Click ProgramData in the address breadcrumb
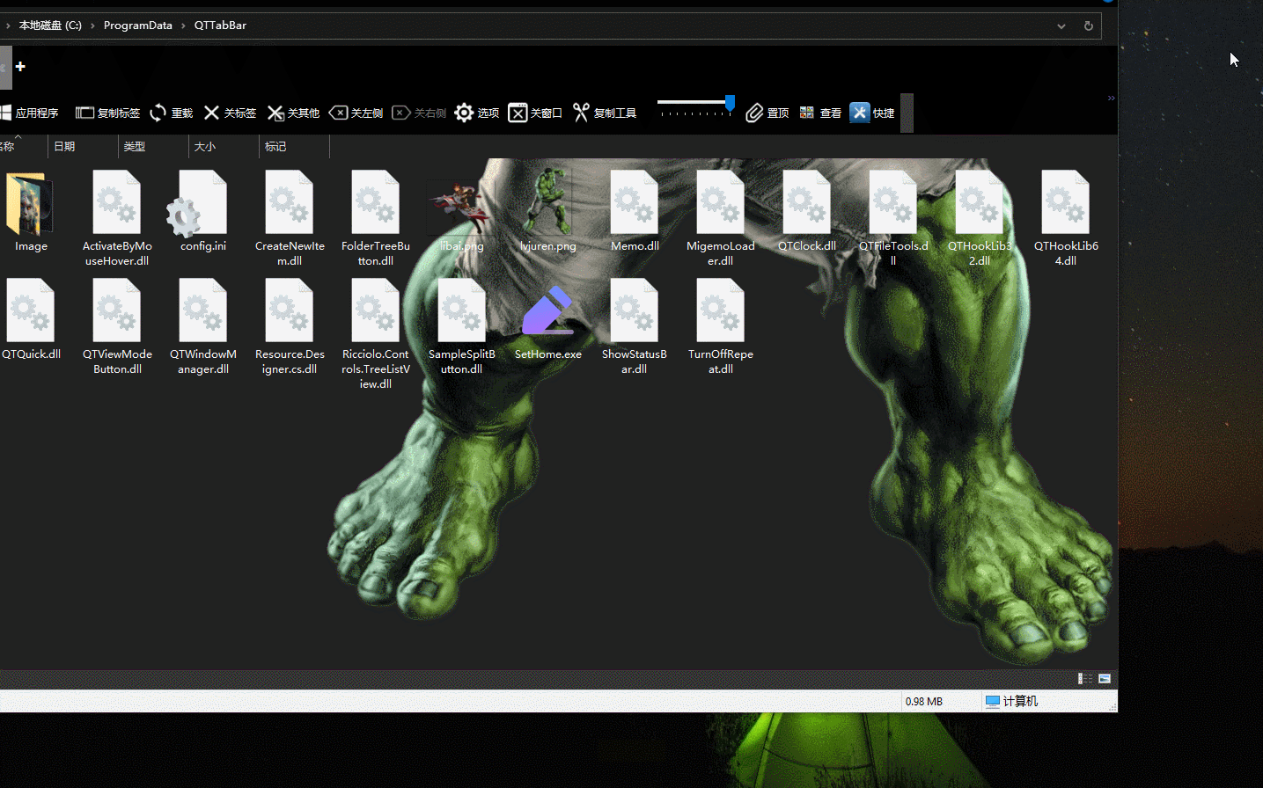 (x=137, y=26)
